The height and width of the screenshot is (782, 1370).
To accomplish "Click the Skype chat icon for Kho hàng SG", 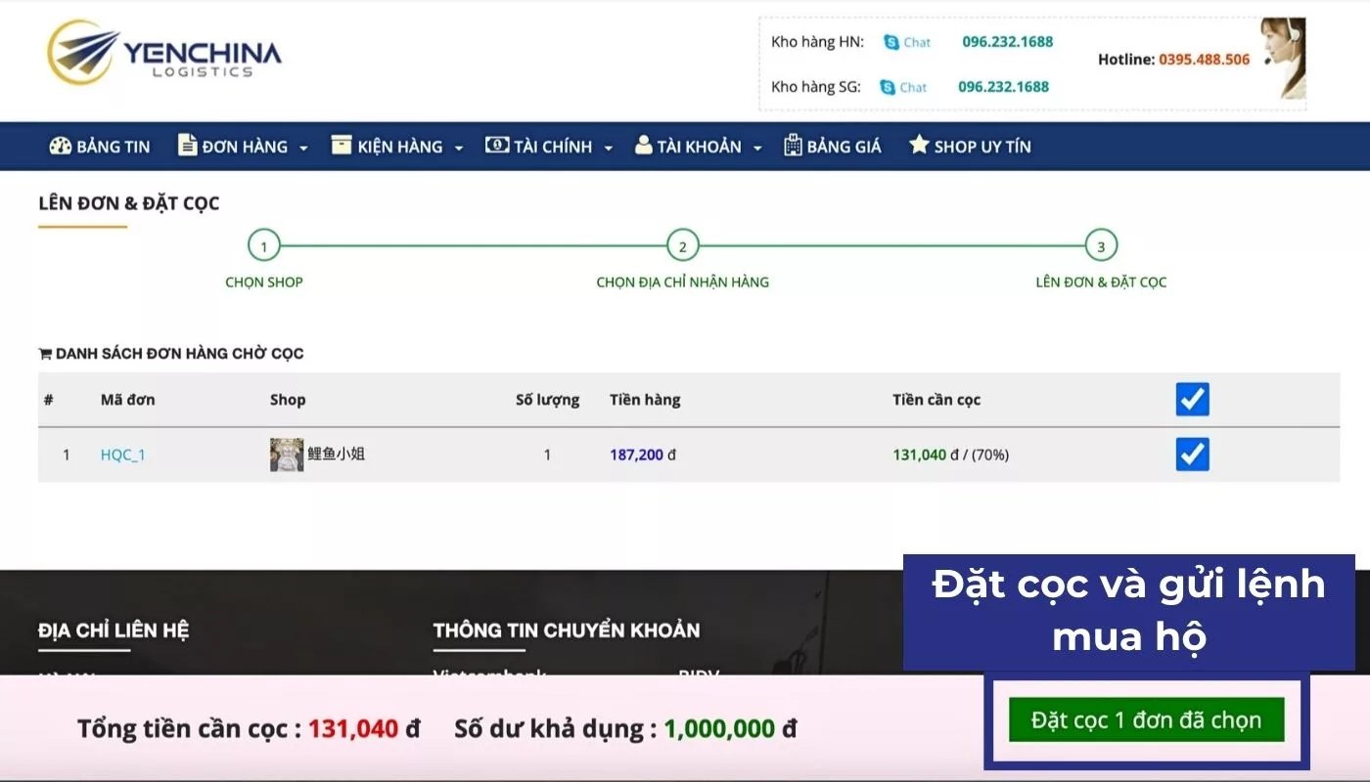I will [x=887, y=87].
